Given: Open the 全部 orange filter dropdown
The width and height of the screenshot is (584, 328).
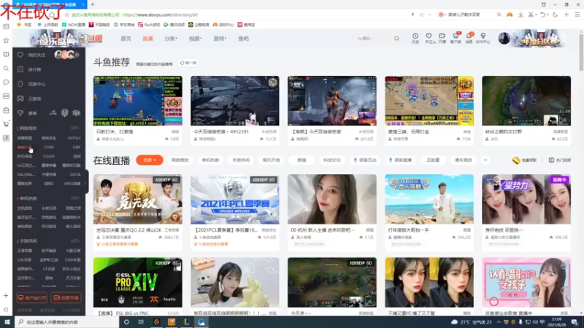Looking at the screenshot, I should pos(150,160).
